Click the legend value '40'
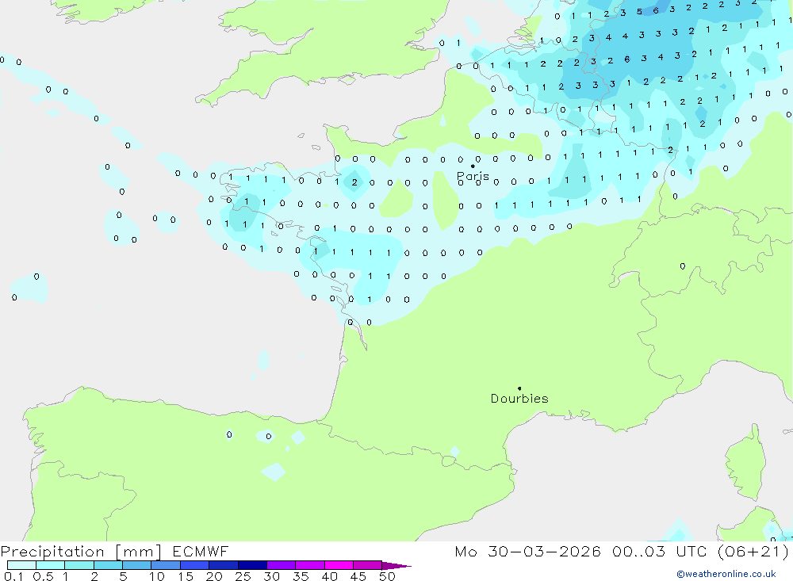 [330, 576]
